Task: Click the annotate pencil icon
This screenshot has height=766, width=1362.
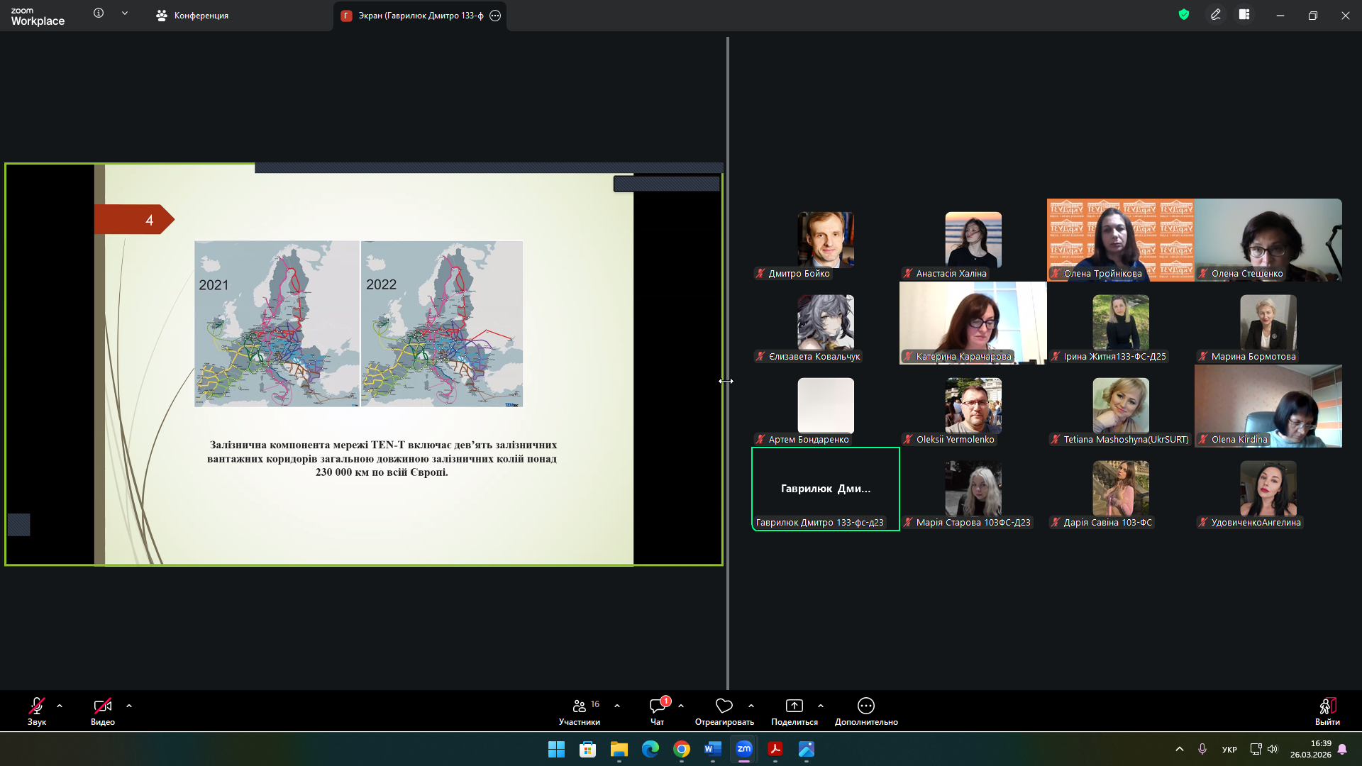Action: tap(1215, 15)
